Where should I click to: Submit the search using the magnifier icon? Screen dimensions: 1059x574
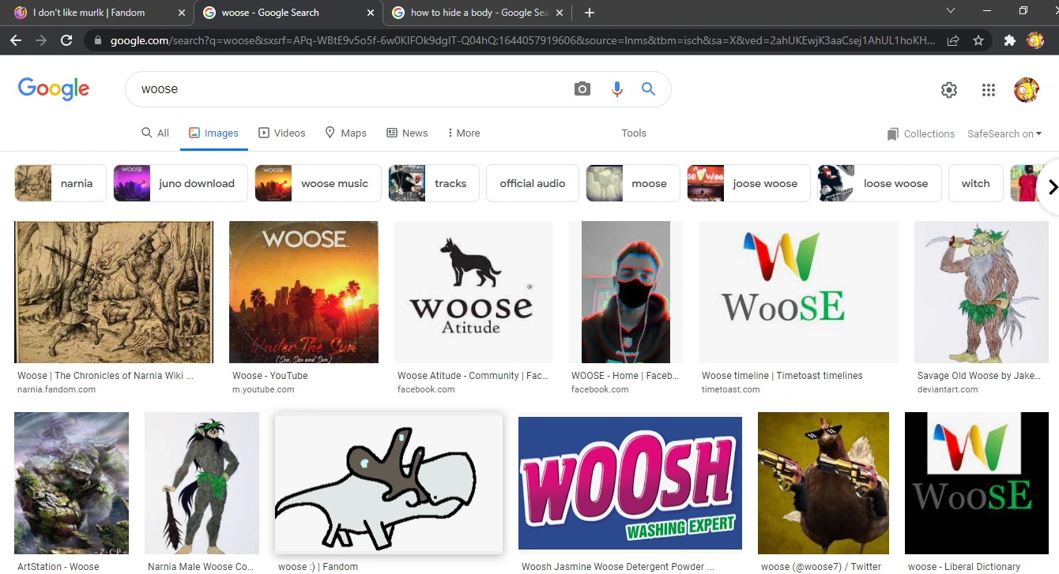point(648,89)
